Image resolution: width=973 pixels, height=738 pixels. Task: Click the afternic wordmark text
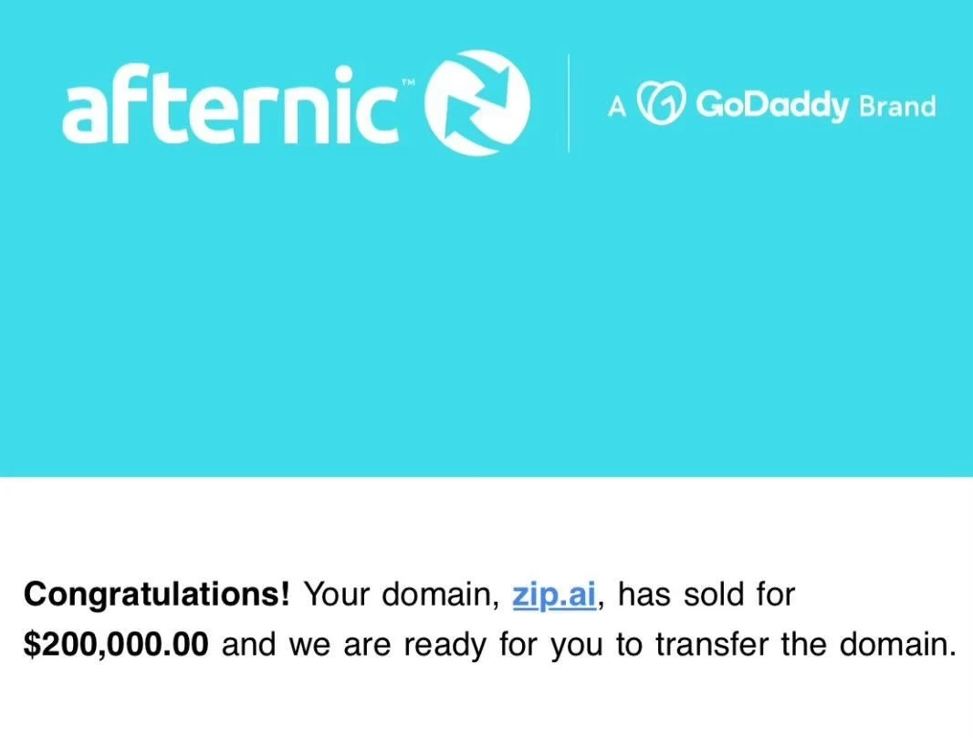point(231,106)
